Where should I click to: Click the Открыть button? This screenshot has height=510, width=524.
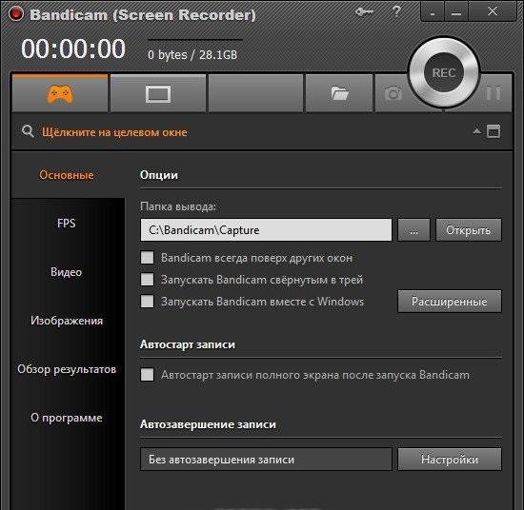point(469,230)
